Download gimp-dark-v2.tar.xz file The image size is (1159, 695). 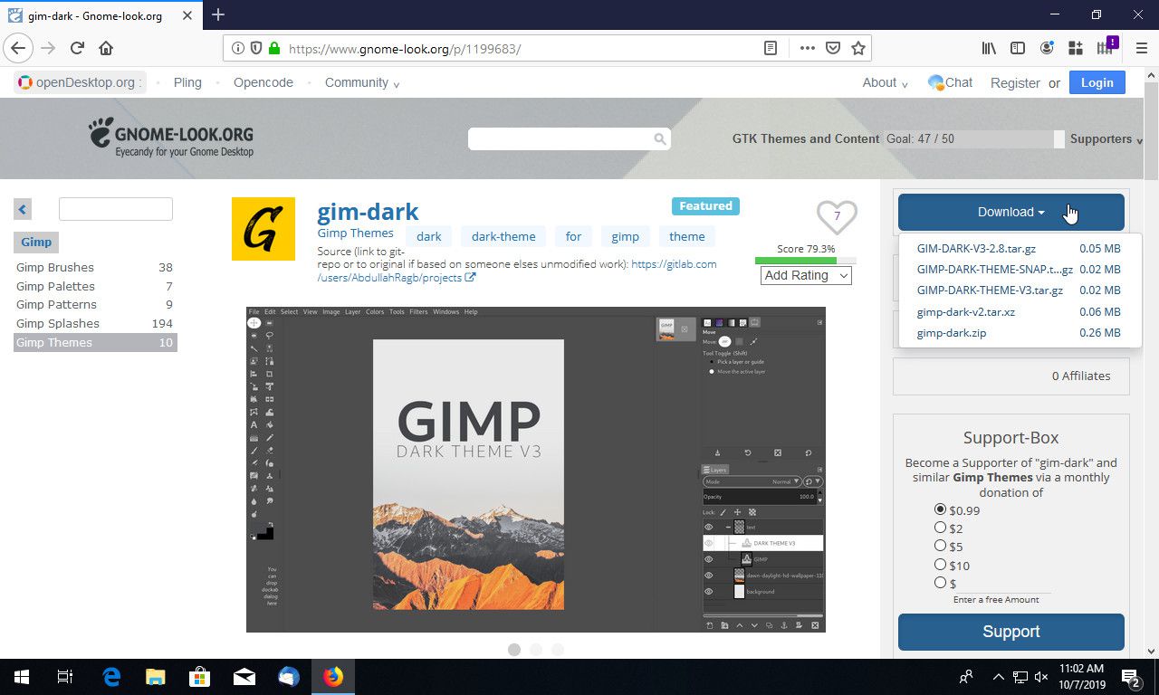point(965,311)
